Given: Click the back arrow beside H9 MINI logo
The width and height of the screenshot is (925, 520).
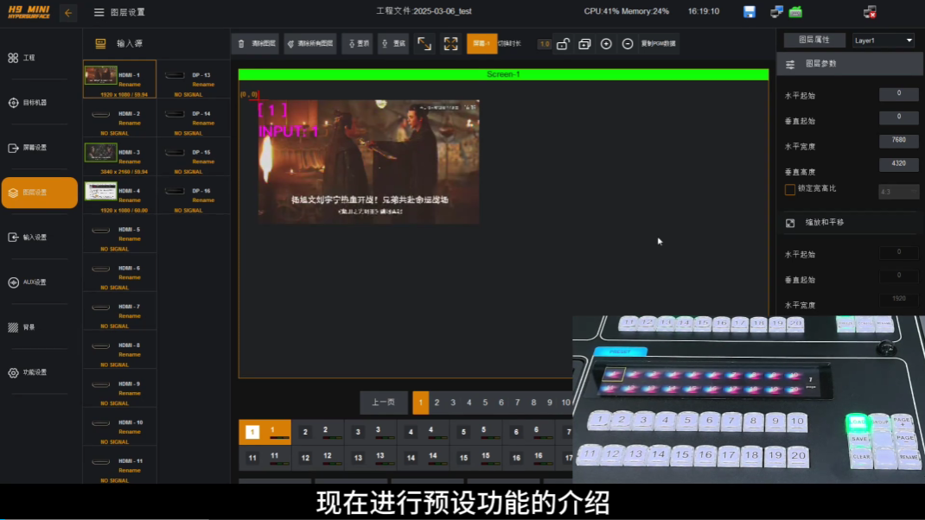Looking at the screenshot, I should click(x=68, y=12).
